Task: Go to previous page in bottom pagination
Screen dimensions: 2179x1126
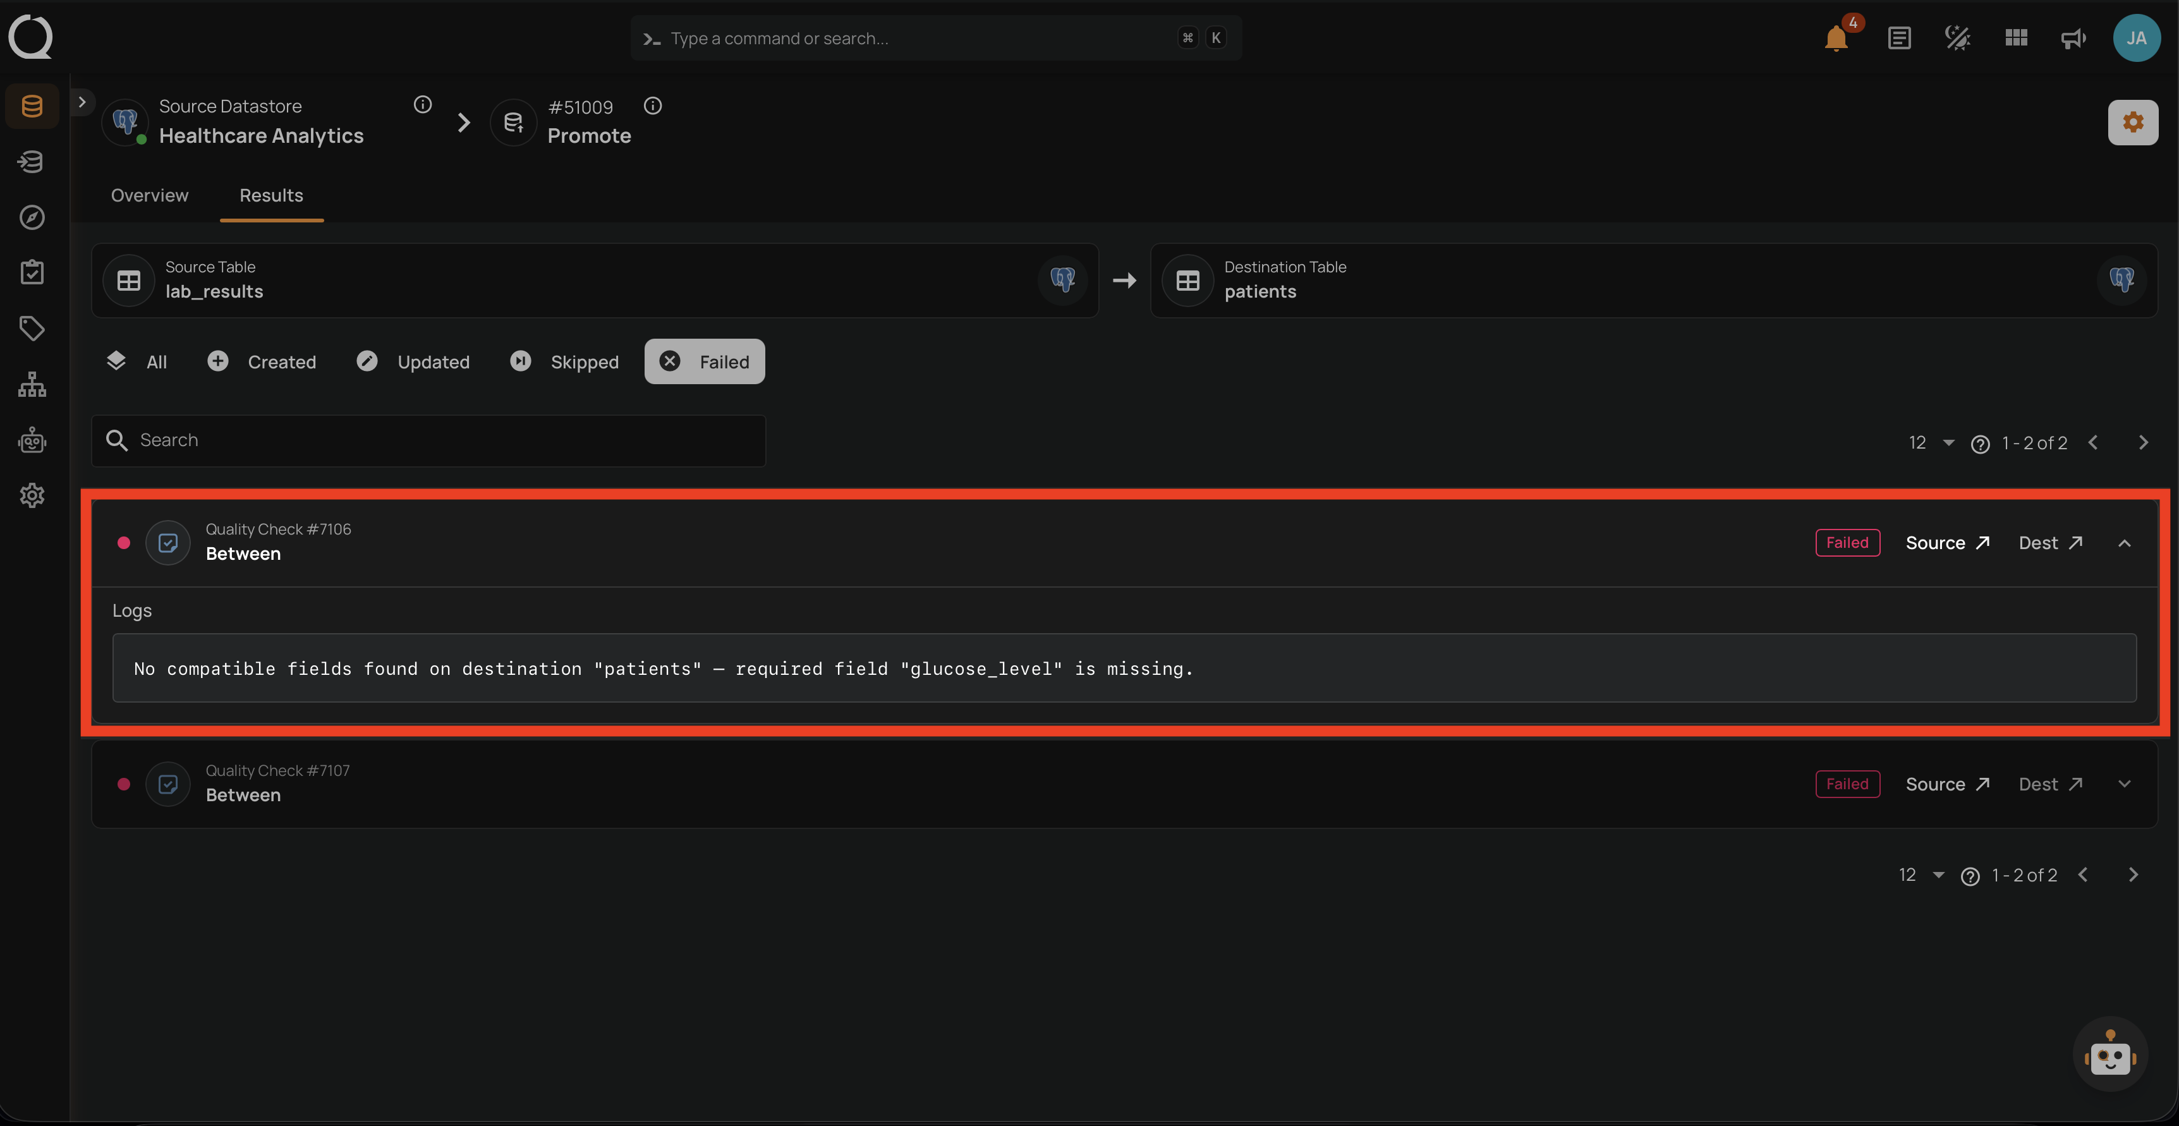Action: click(2084, 875)
